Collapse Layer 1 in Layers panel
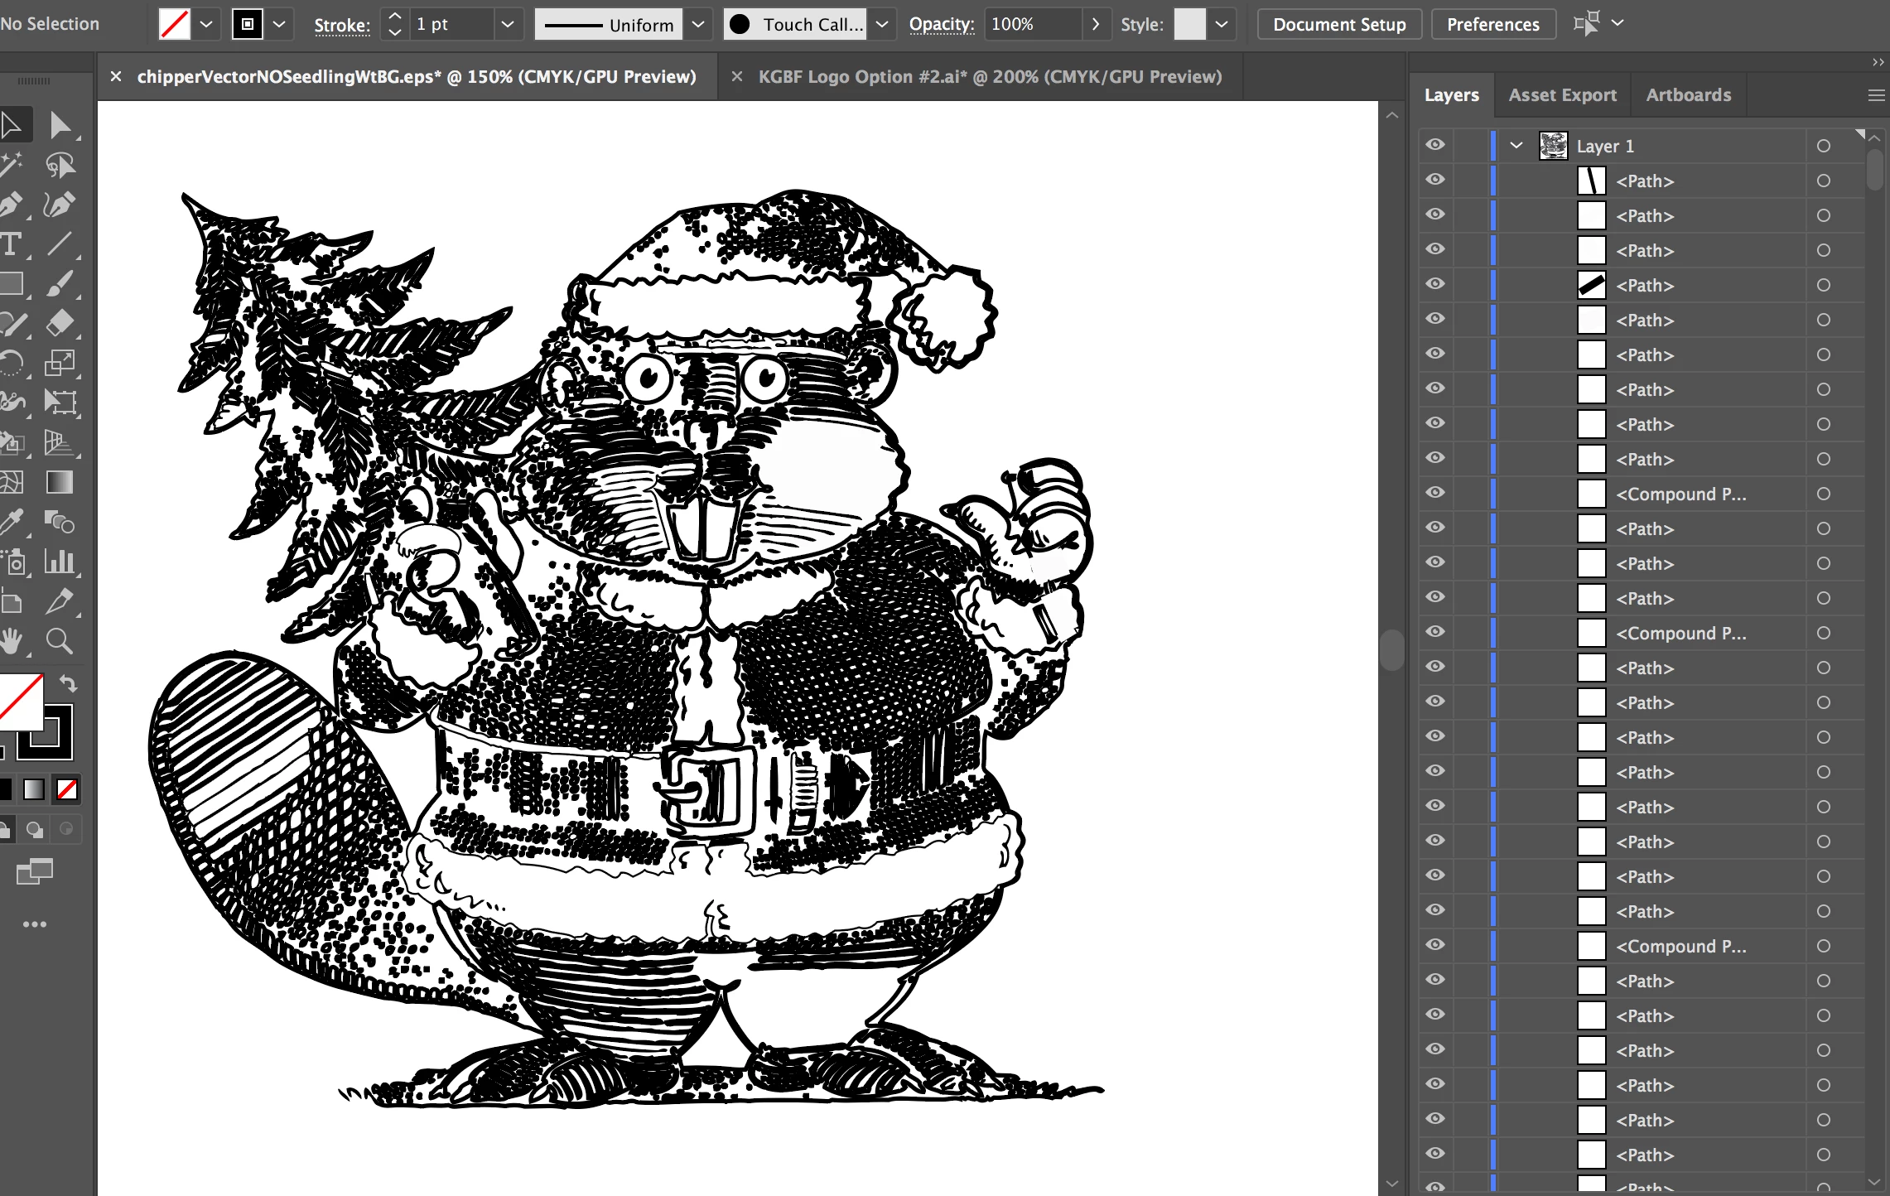Image resolution: width=1890 pixels, height=1196 pixels. tap(1516, 145)
